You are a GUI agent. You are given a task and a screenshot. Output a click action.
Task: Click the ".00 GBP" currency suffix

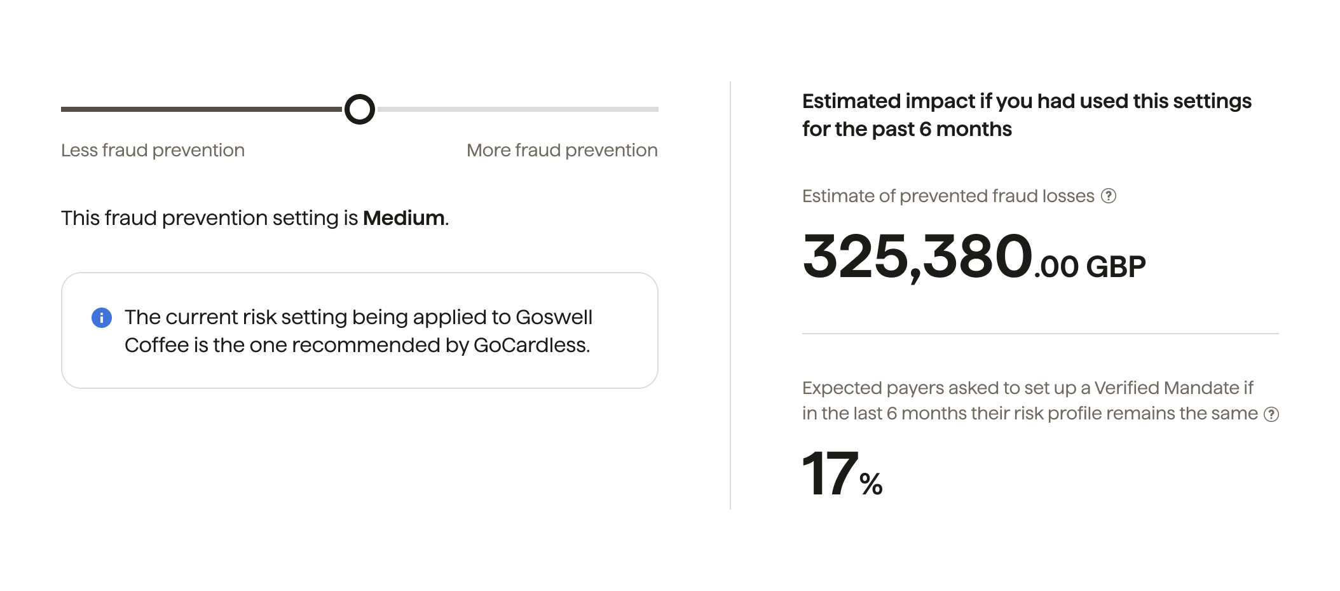pos(1090,267)
